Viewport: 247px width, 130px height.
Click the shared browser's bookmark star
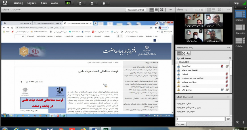(151, 28)
